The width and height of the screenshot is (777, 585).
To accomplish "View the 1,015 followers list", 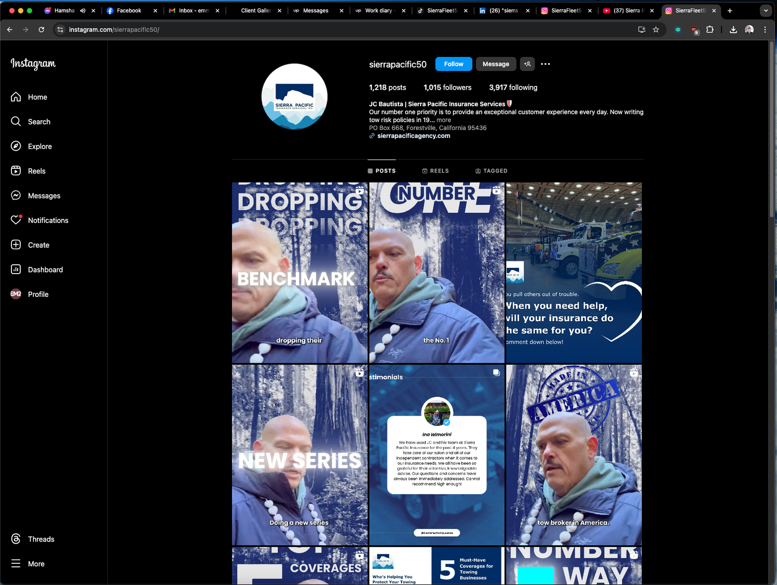I will point(448,88).
